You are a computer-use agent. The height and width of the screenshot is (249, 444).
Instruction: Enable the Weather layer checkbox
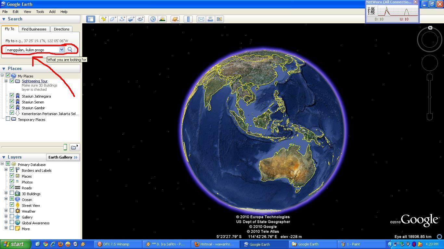click(12, 211)
